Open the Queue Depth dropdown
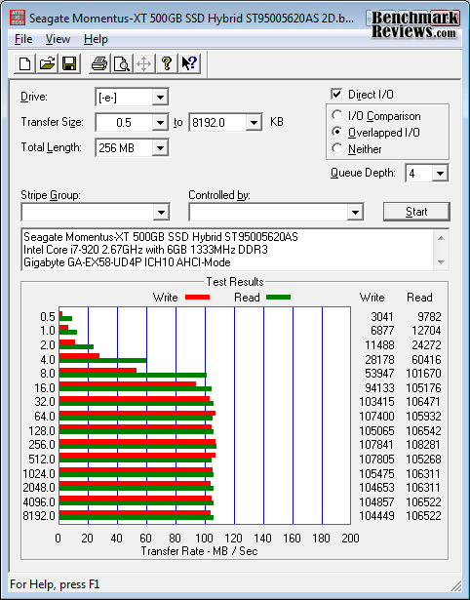 click(440, 174)
